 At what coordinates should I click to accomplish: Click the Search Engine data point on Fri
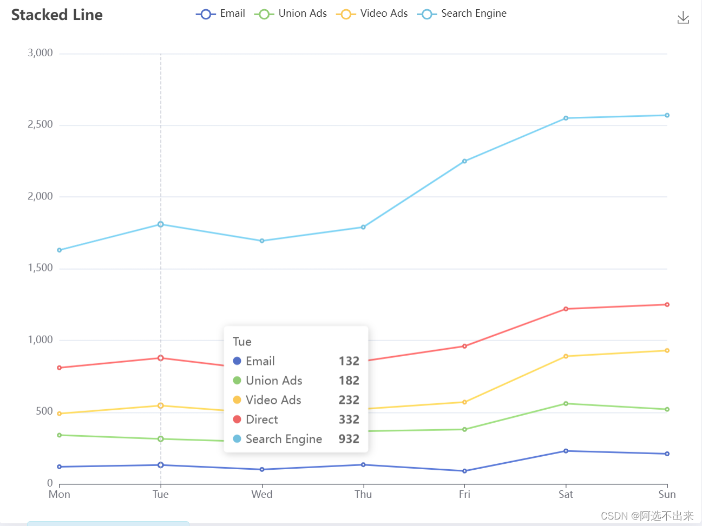[464, 161]
